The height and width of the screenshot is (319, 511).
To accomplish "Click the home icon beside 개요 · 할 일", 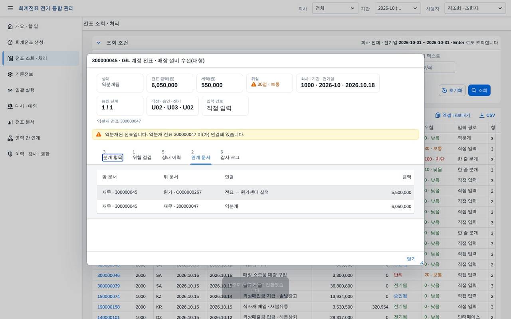I will coord(10,26).
